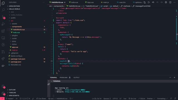This screenshot has width=178, height=100.
Task: Open the Accounts icon in the activity bar
Action: pos(3,86)
